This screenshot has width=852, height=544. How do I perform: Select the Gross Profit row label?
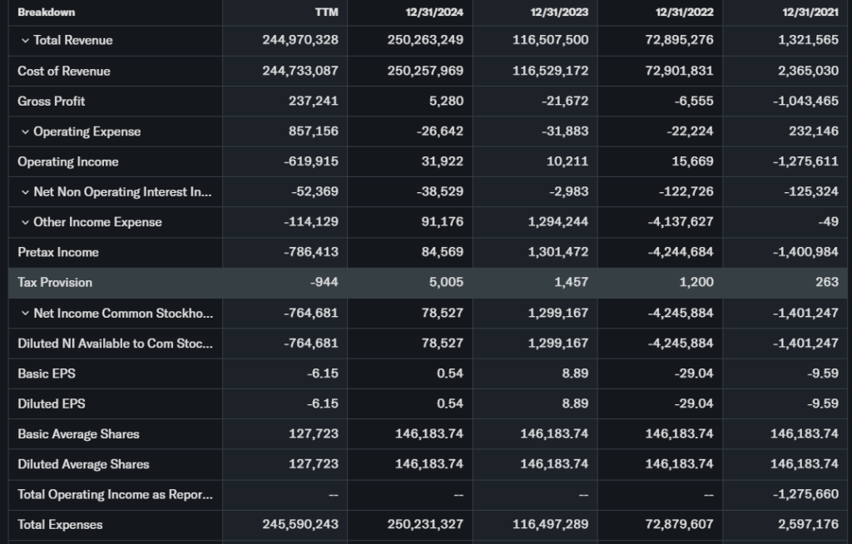51,101
